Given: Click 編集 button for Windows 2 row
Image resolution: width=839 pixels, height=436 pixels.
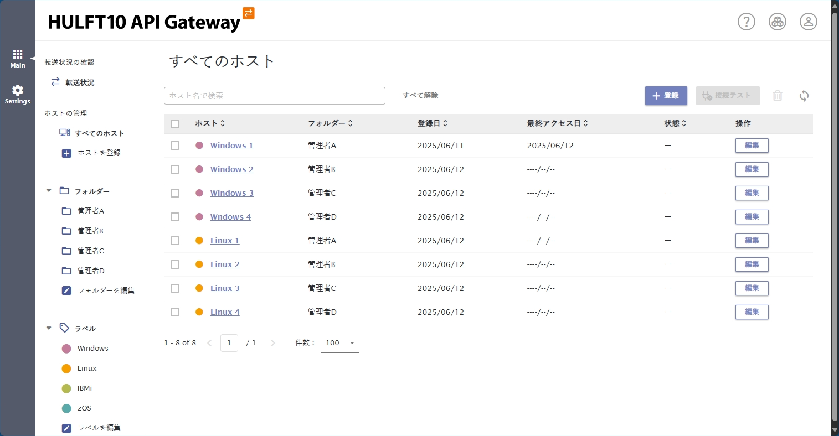Looking at the screenshot, I should 752,169.
